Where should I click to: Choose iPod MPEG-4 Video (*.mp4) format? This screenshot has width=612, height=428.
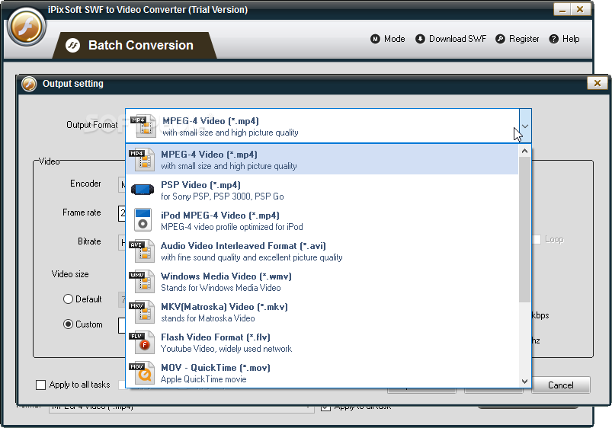tap(322, 220)
